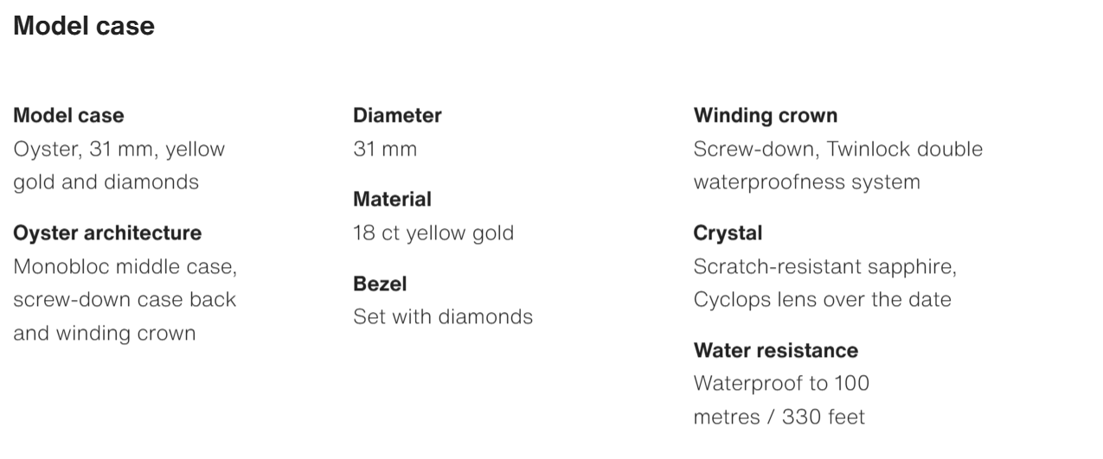Select the 'metres / 330 feet' text line
1103x459 pixels.
point(779,418)
